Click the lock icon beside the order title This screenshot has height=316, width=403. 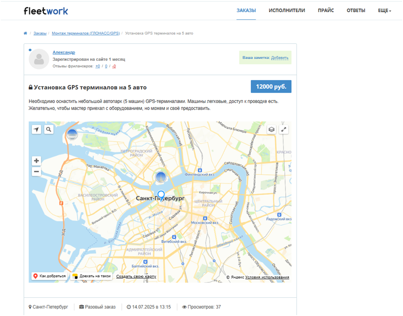click(30, 87)
